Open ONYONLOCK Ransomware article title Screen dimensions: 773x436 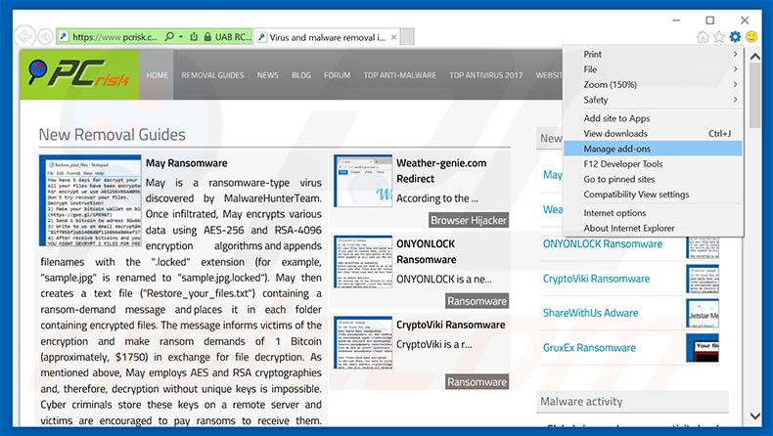(x=427, y=252)
